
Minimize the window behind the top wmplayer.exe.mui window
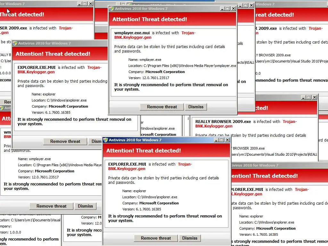pyautogui.click(x=240, y=5)
